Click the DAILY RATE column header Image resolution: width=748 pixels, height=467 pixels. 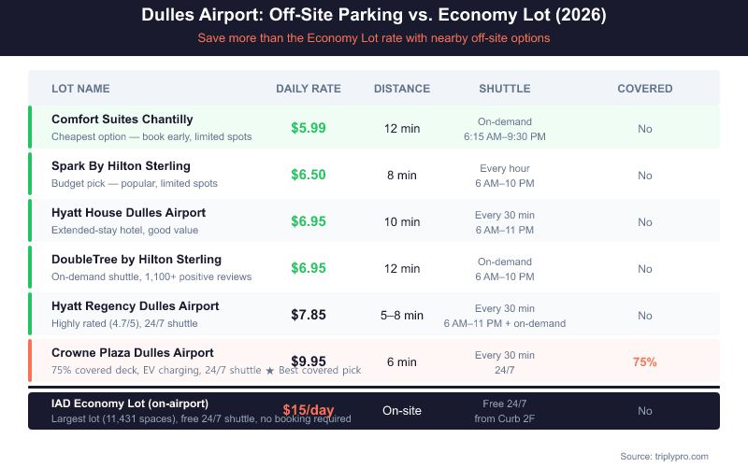coord(309,89)
